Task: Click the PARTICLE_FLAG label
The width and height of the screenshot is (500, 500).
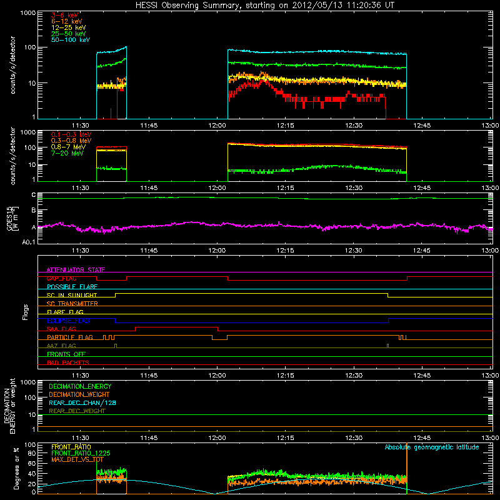Action: point(70,337)
